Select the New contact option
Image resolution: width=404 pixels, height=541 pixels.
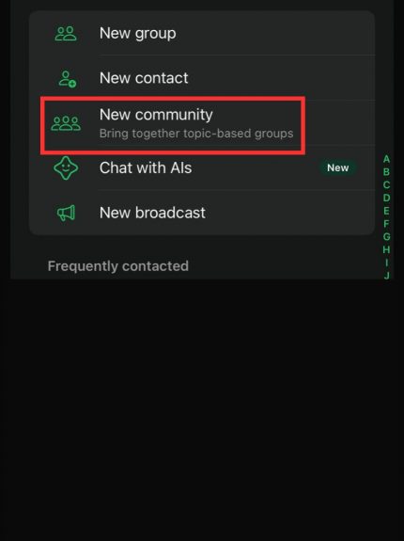coord(202,78)
